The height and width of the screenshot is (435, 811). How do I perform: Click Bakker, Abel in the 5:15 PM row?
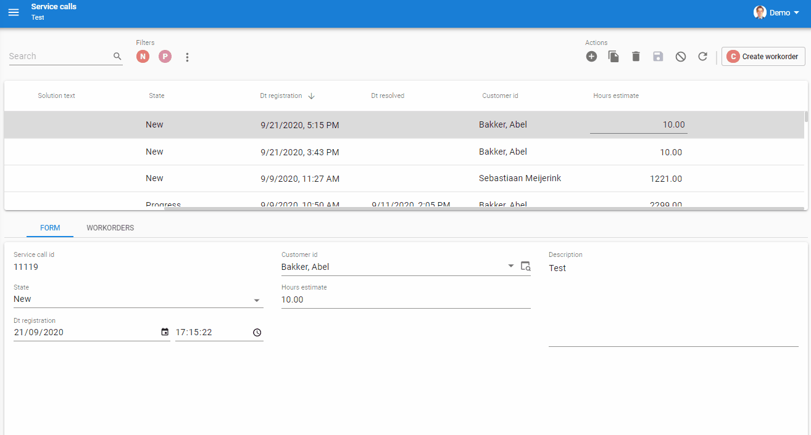coord(503,124)
